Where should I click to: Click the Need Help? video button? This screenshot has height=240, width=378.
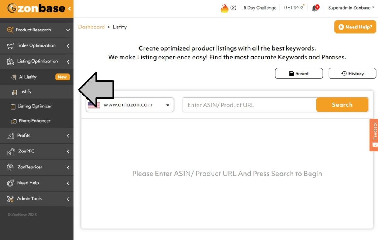[x=355, y=27]
